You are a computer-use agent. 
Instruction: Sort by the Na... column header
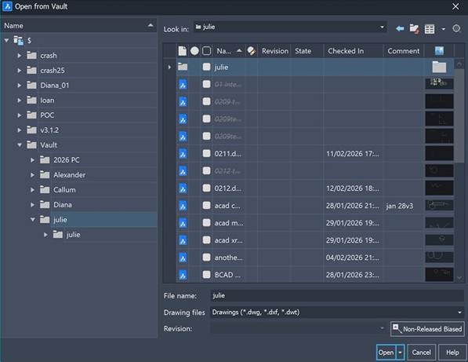click(x=229, y=51)
